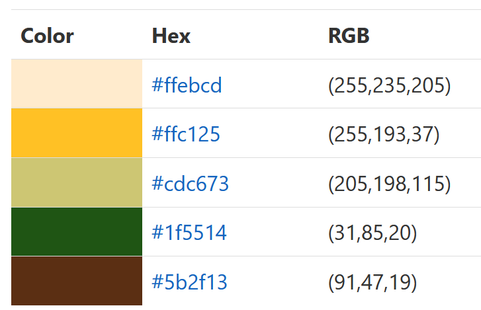This screenshot has height=310, width=481.
Task: Follow the #cdc673 hex link
Action: pyautogui.click(x=190, y=184)
